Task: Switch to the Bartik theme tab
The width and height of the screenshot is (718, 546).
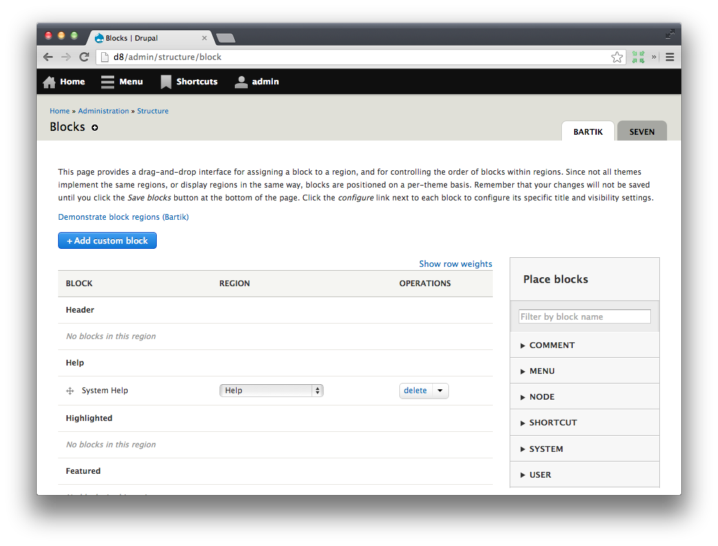Action: (x=588, y=132)
